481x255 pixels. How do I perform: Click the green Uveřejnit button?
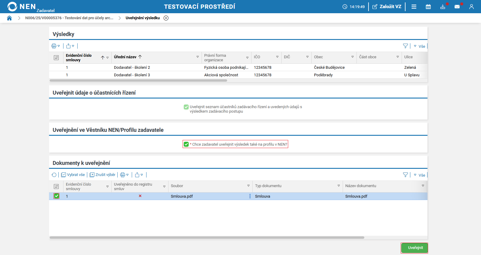pyautogui.click(x=415, y=248)
